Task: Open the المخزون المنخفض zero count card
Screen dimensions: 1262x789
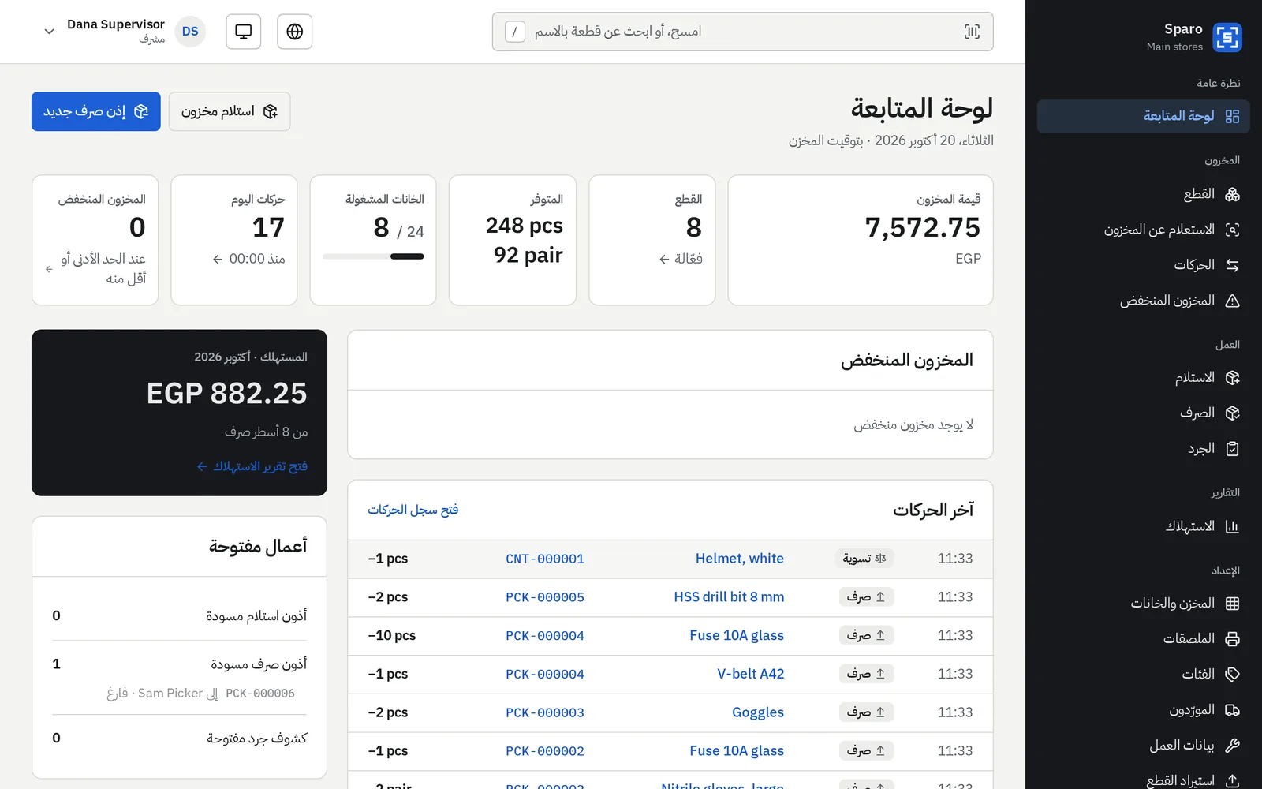Action: 95,240
